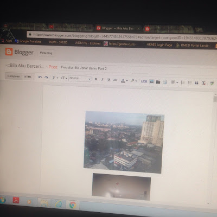Open the text alignment dropdown

[x=175, y=82]
